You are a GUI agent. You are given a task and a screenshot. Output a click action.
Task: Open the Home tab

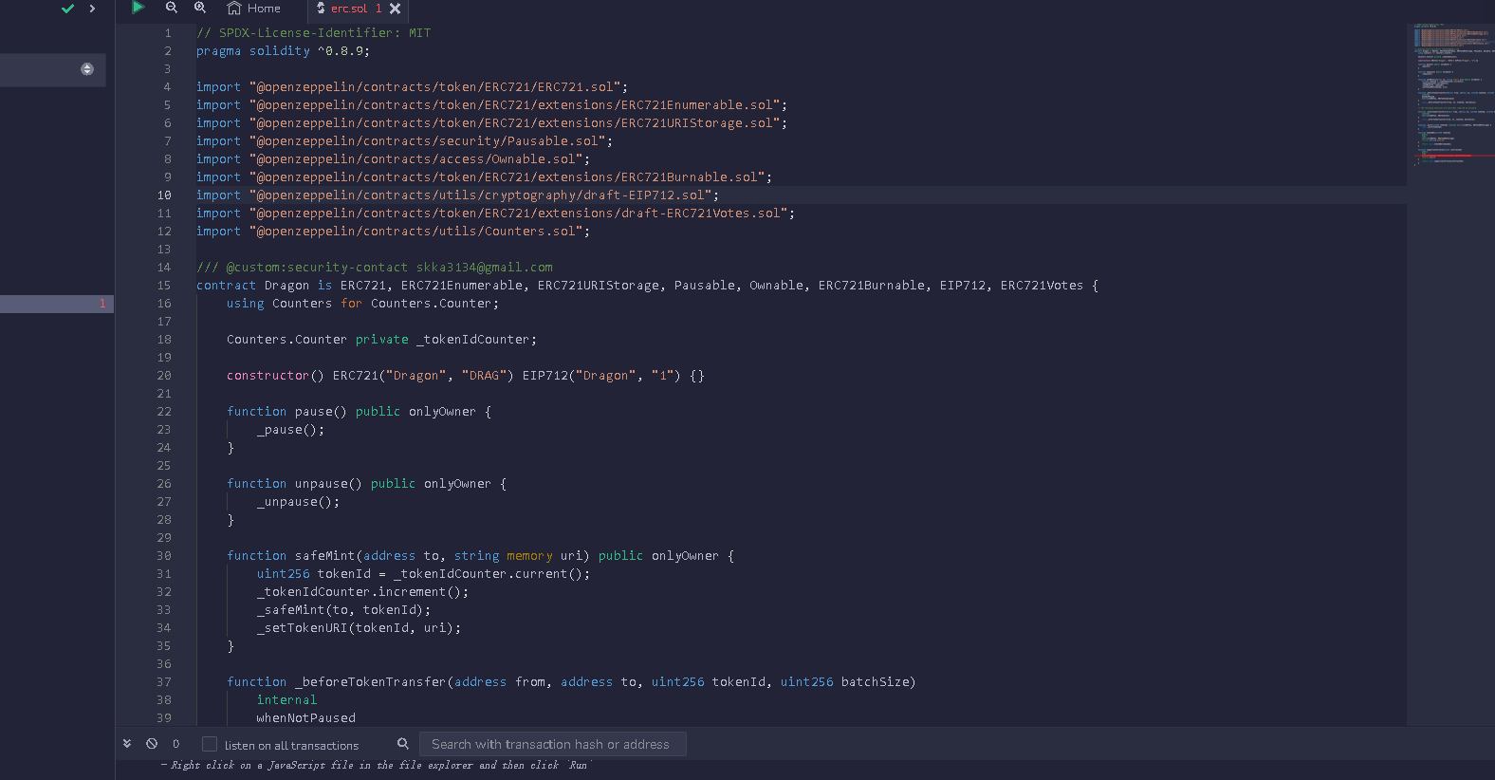point(254,9)
